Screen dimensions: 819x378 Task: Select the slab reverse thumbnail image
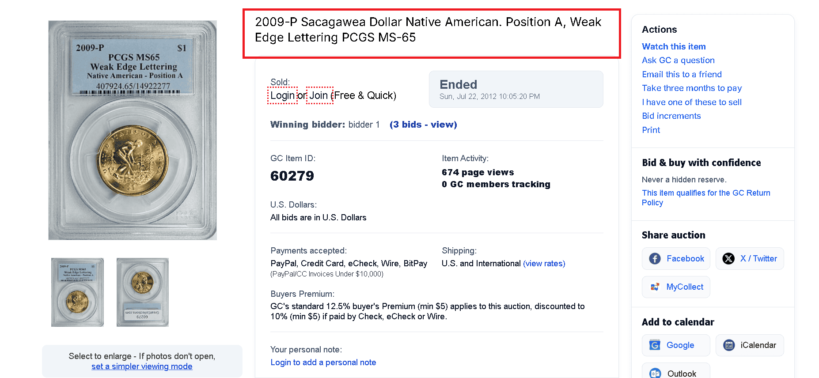[x=142, y=292]
